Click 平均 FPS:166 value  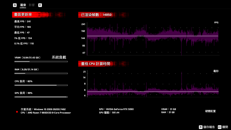pos(23,27)
